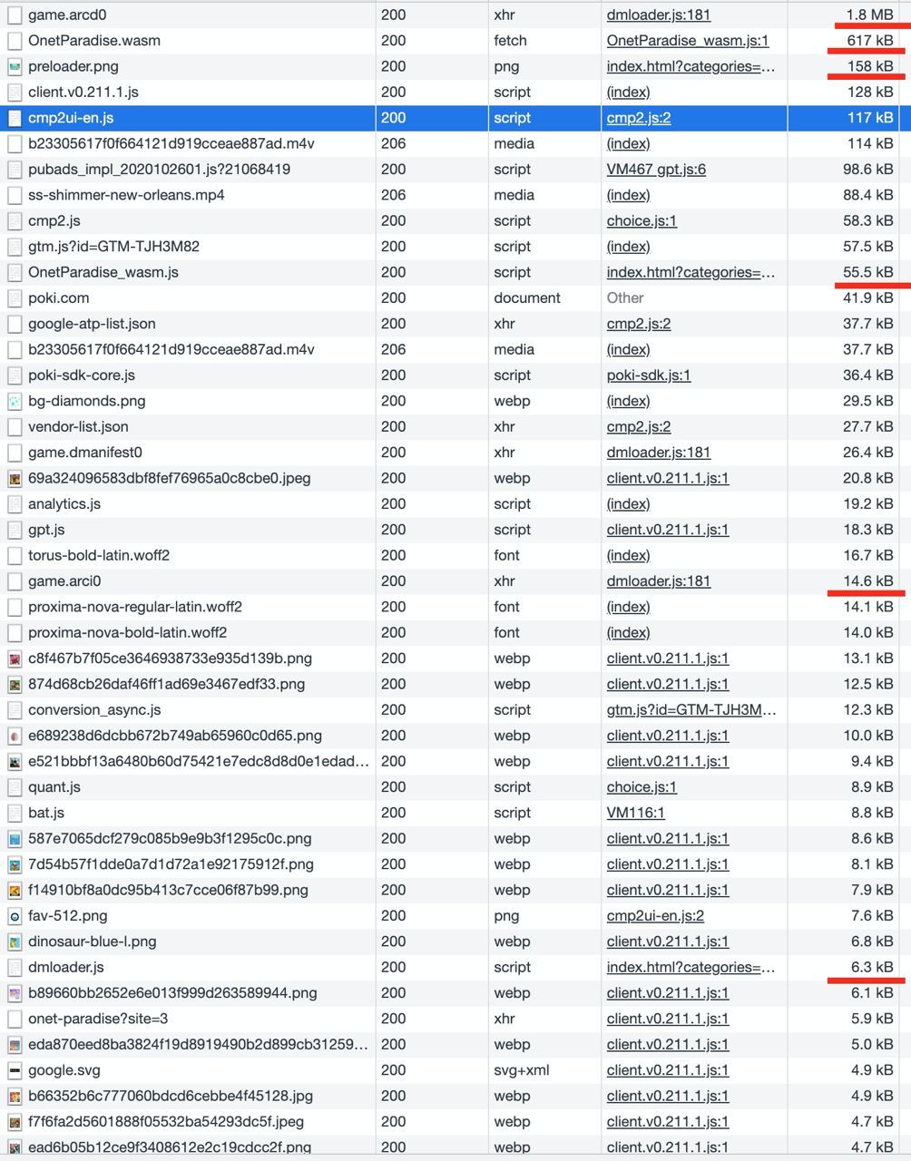Viewport: 911px width, 1161px height.
Task: Open cmp2.js:2 initiator of cmp2ui-en.js
Action: (x=639, y=118)
